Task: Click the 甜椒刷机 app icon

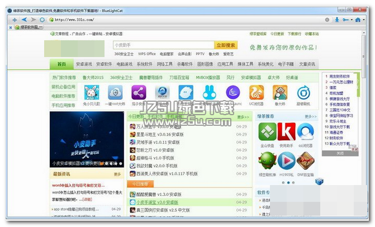Action: pyautogui.click(x=303, y=92)
